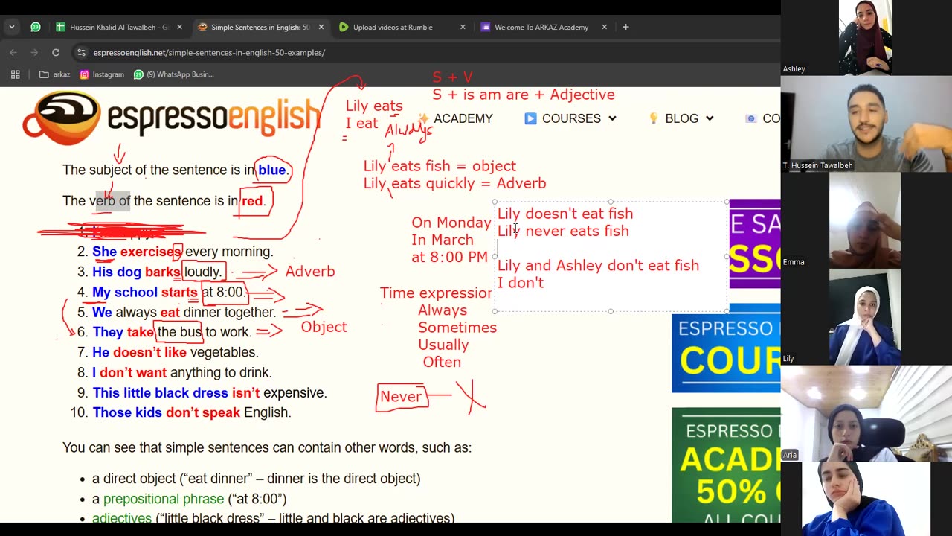
Task: Click annotation text "Lily never eats fish"
Action: (563, 231)
